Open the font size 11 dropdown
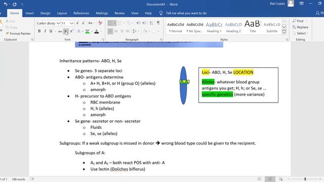Viewport: 324px width, 182px height. (x=71, y=23)
